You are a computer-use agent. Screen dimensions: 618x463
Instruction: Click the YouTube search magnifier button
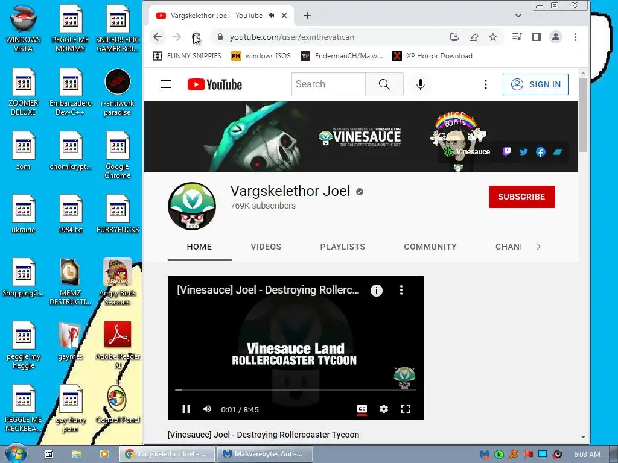pyautogui.click(x=384, y=84)
